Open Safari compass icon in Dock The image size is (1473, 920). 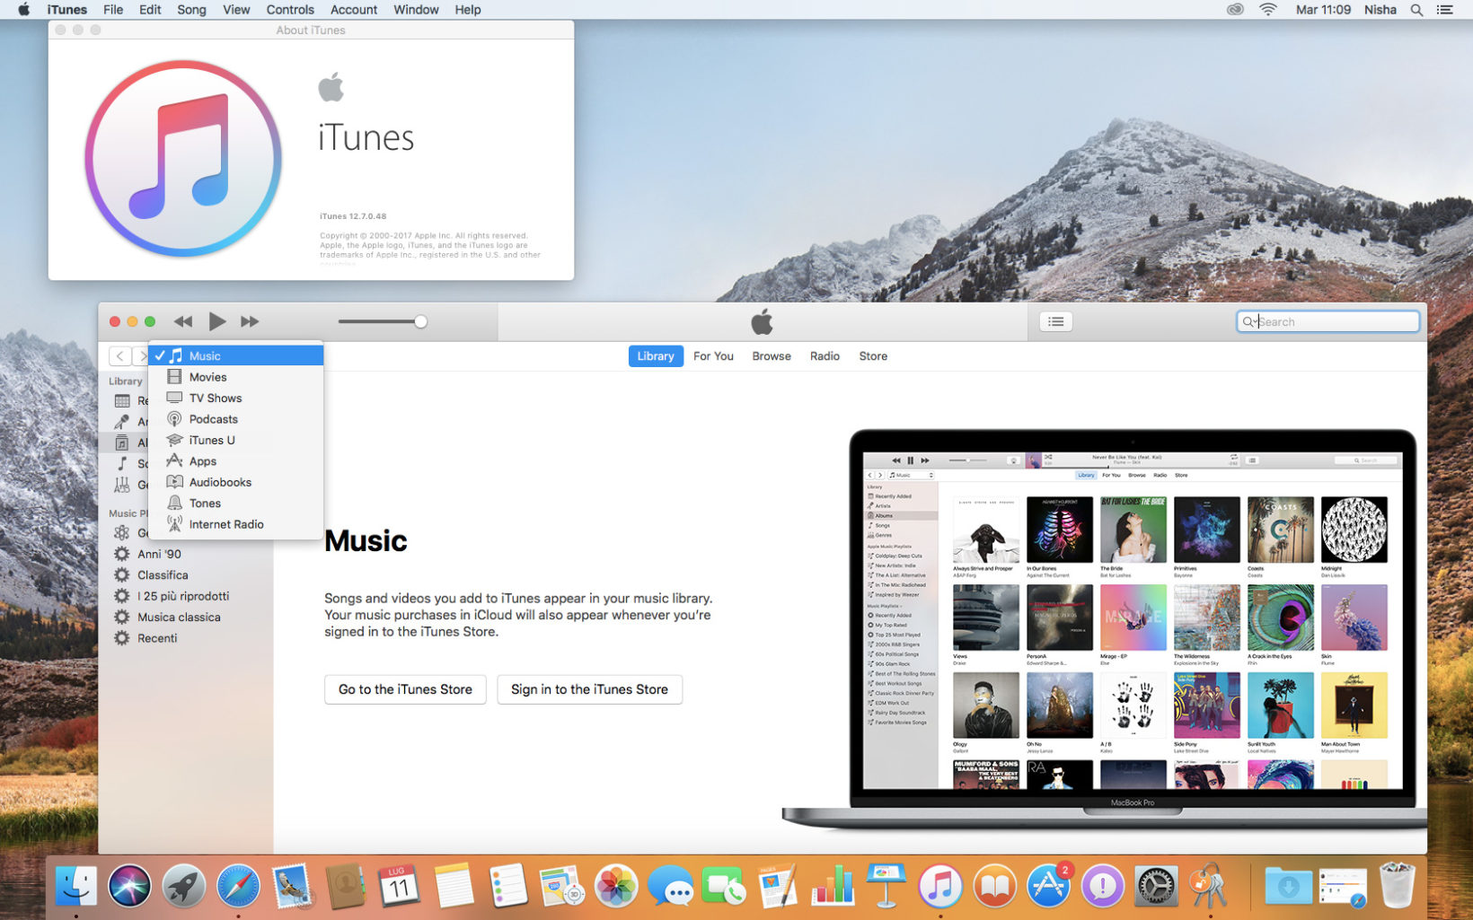point(238,887)
